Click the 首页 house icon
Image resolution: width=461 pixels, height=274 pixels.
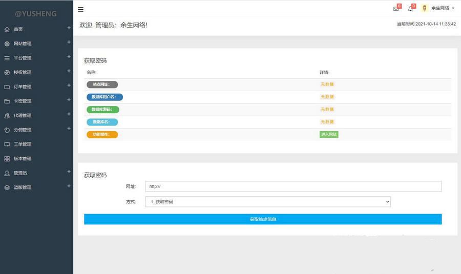(x=7, y=29)
